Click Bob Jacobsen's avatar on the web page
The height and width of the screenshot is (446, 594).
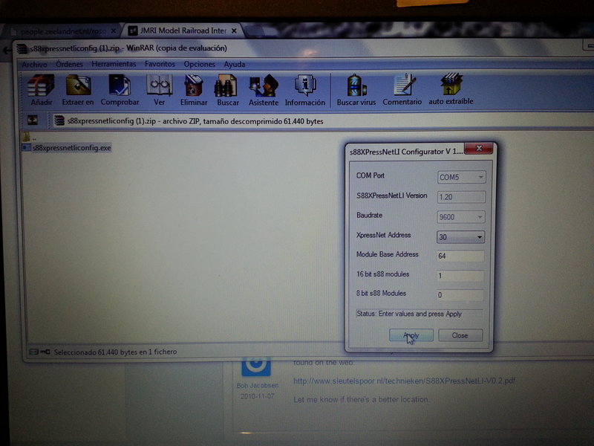pyautogui.click(x=256, y=366)
